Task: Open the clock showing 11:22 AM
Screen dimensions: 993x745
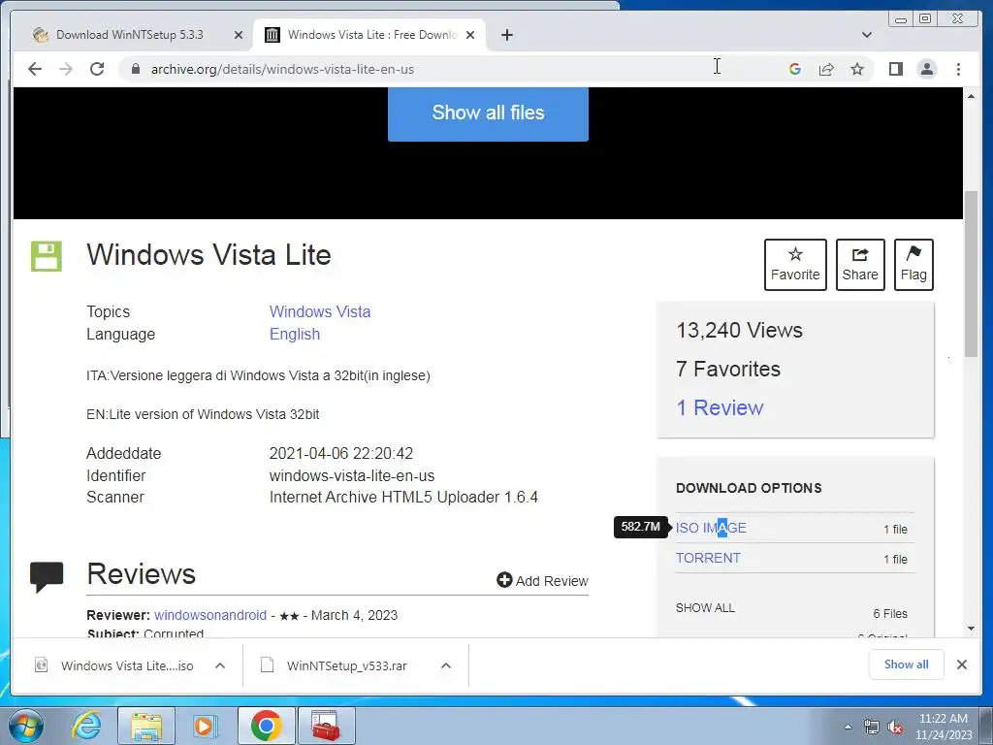Action: pos(944,727)
